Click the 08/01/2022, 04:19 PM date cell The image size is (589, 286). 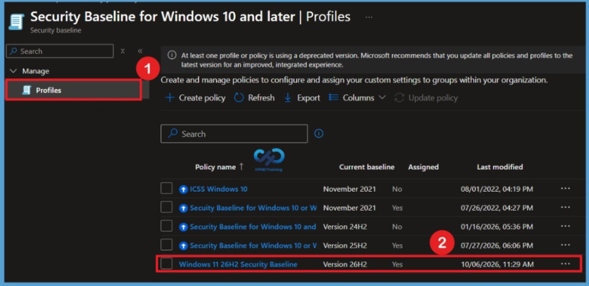(x=497, y=189)
